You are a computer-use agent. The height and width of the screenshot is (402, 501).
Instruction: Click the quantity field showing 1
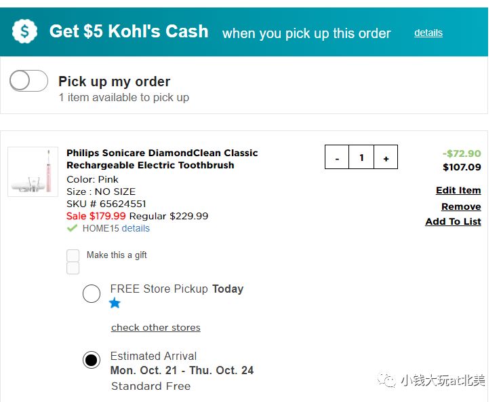[x=361, y=158]
